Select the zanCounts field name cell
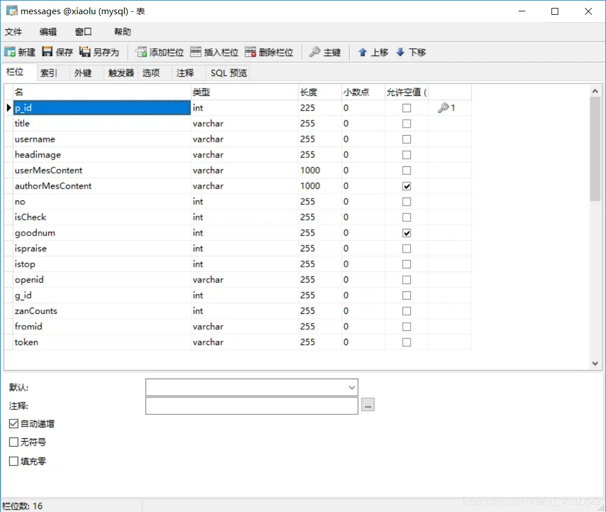606x512 pixels. coord(102,311)
